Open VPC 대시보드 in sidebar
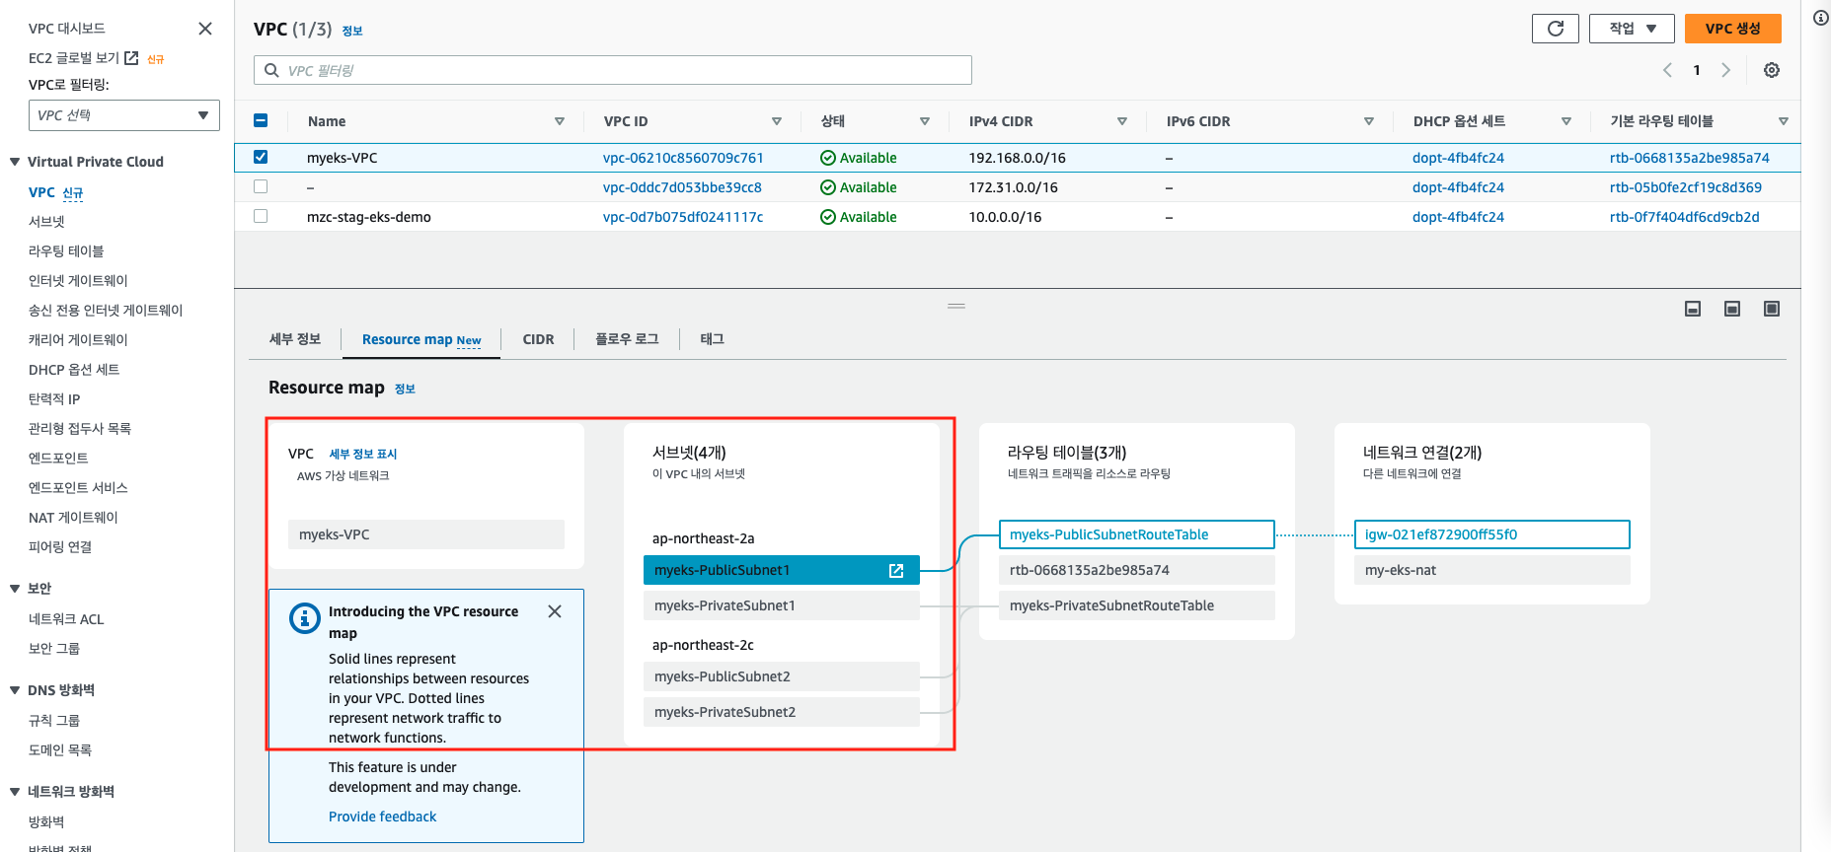Screen dimensions: 1831x852 66,29
